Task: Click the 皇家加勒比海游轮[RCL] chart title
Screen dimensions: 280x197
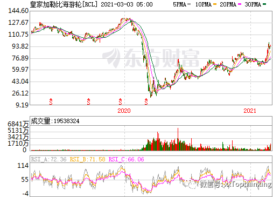Action: point(64,4)
